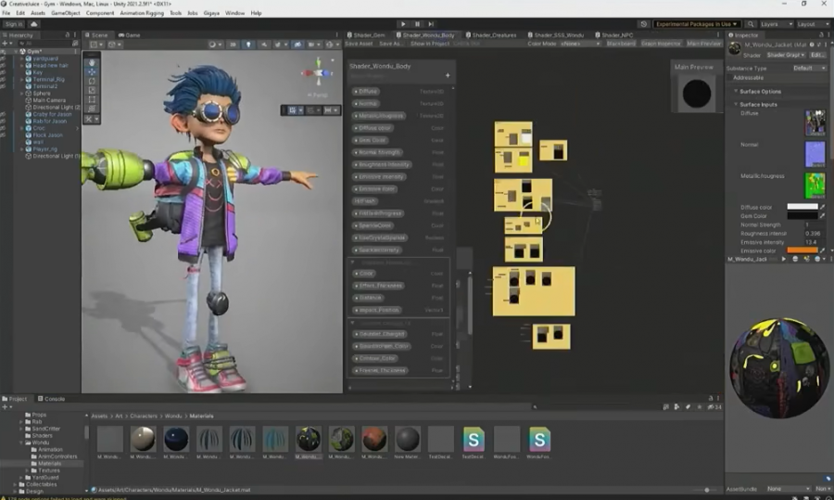Image resolution: width=834 pixels, height=500 pixels.
Task: Select the Rect tool in Scene view
Action: (92, 99)
